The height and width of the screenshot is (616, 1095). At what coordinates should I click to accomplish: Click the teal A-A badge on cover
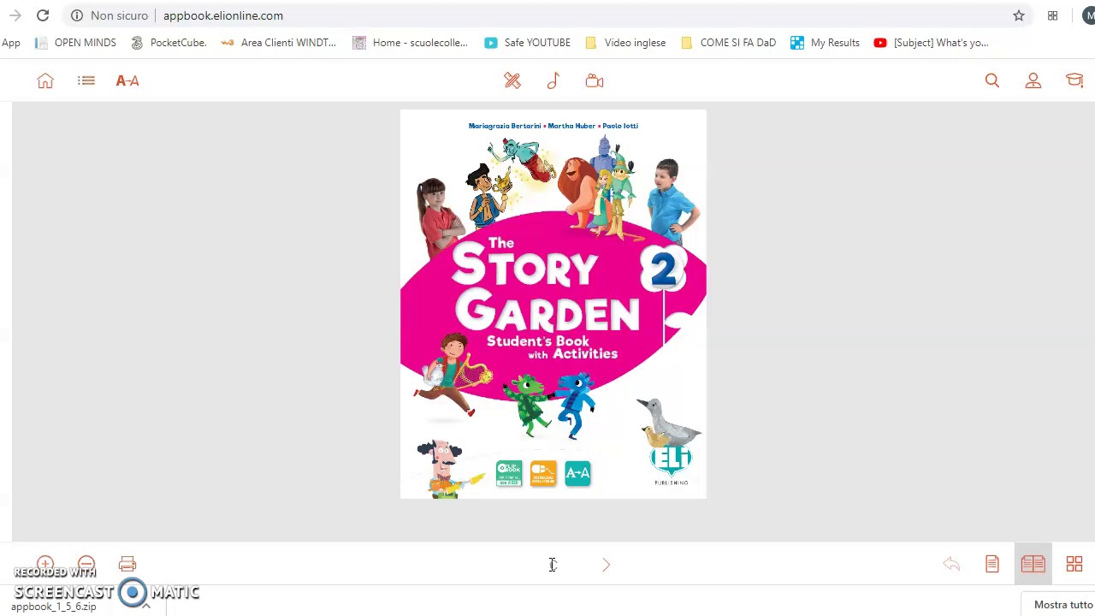577,473
